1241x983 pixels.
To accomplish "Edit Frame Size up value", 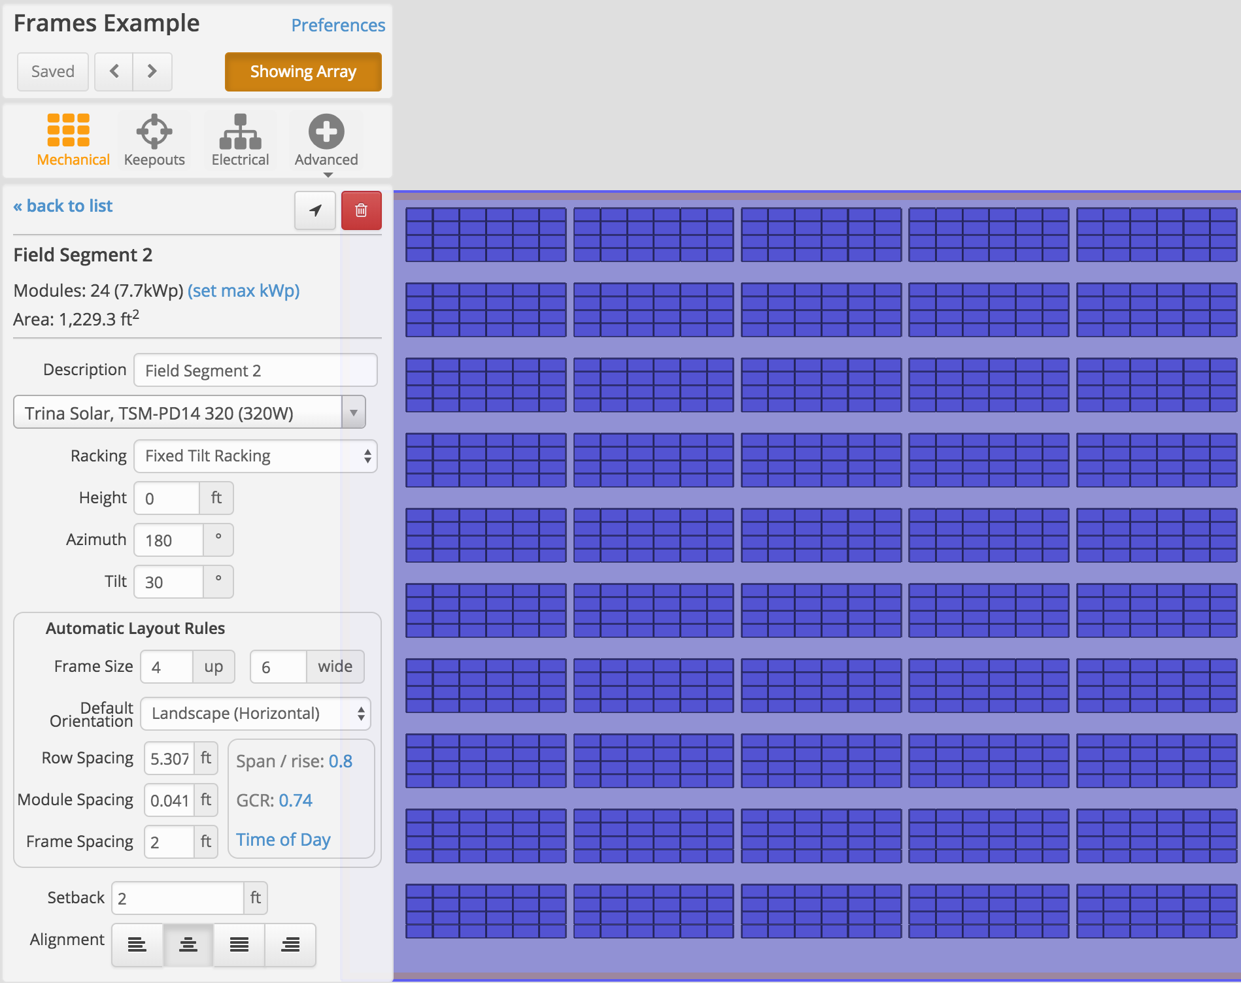I will pyautogui.click(x=167, y=667).
